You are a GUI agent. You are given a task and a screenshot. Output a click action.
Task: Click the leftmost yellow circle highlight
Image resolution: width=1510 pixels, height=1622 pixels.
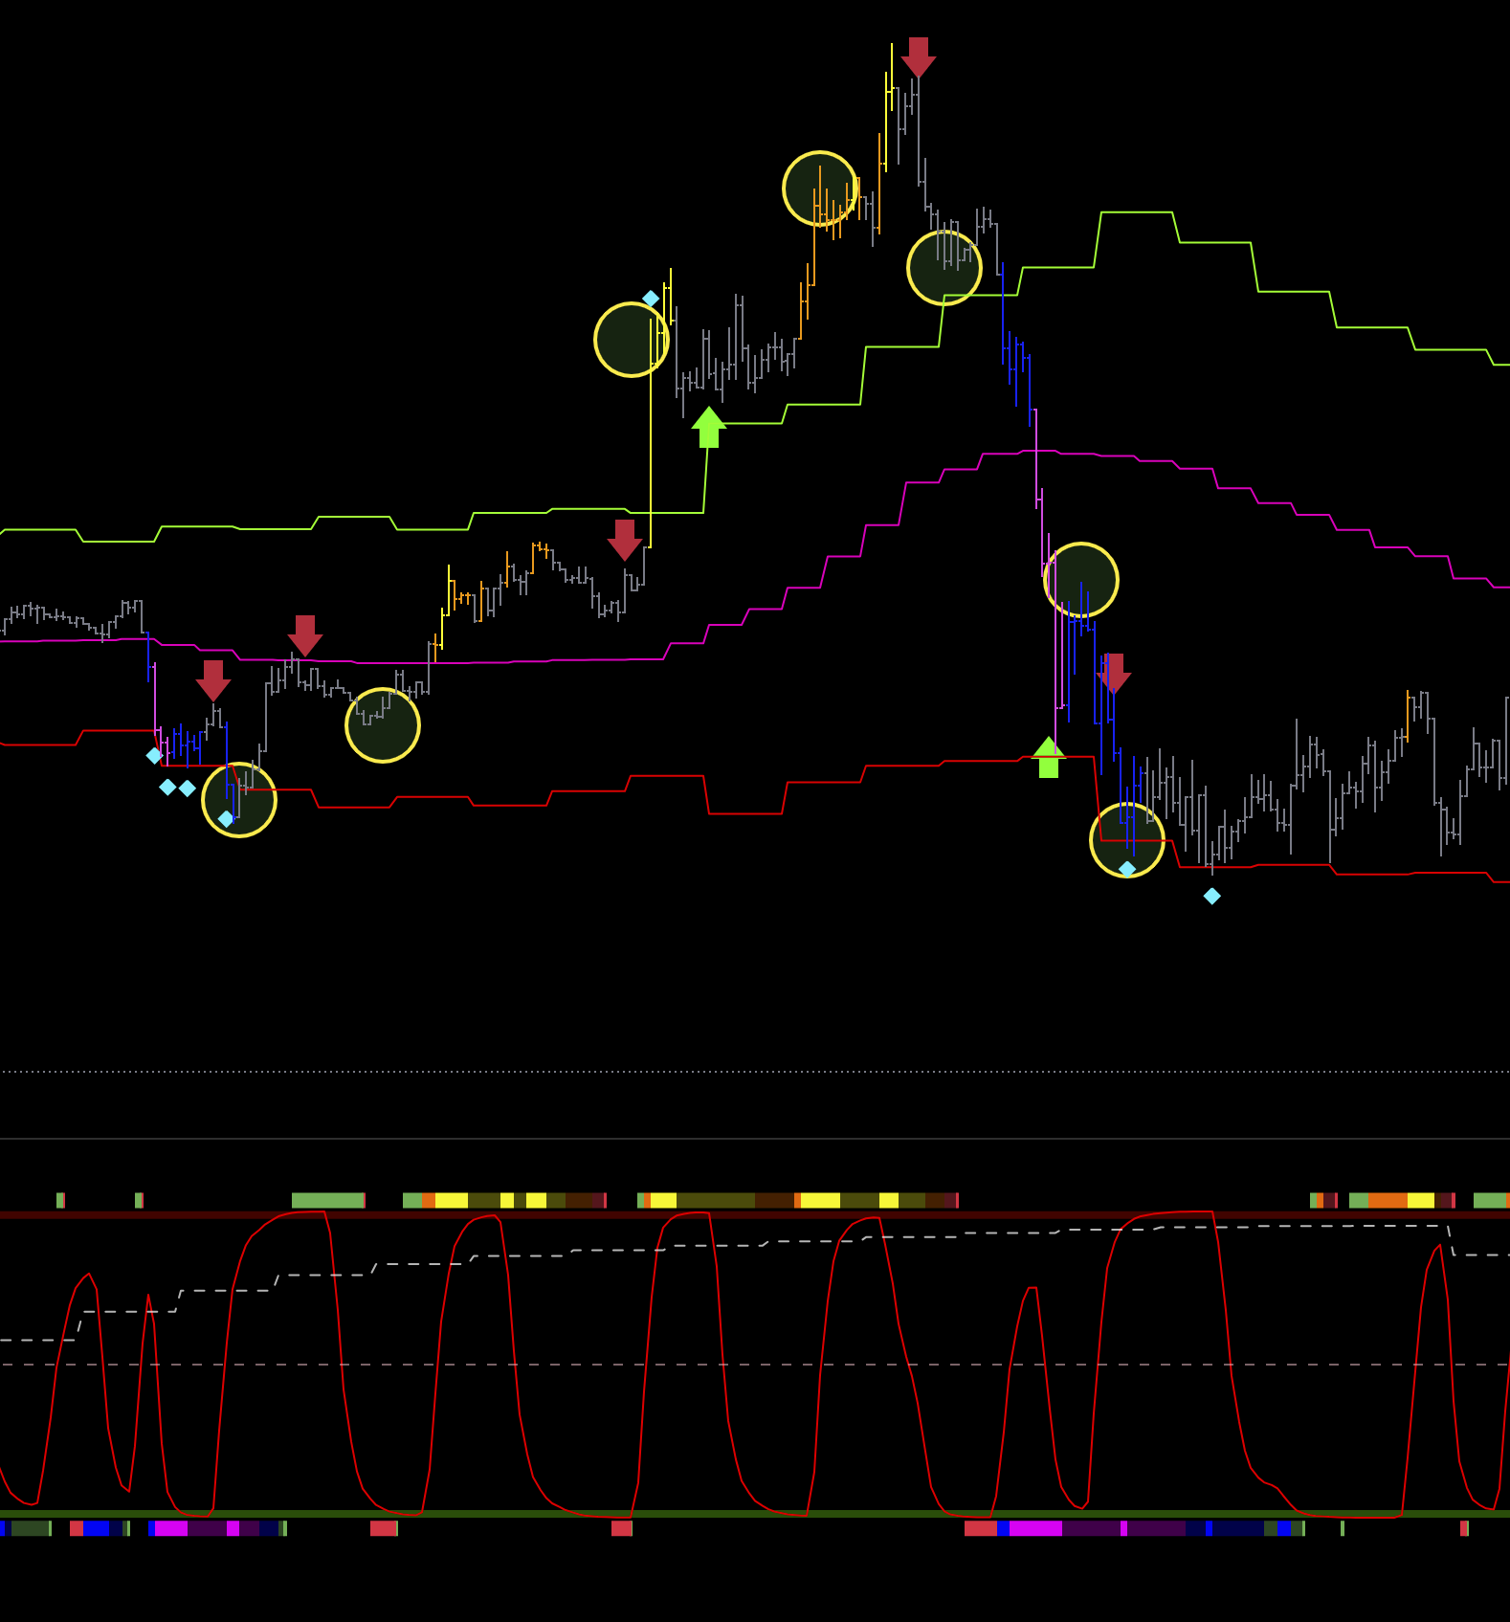239,800
